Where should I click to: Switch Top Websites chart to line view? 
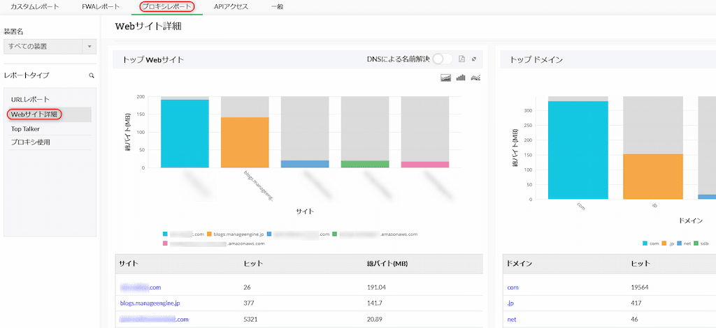pos(475,77)
